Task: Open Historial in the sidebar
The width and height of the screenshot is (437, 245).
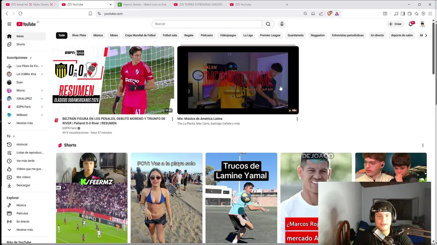Action: [x=26, y=144]
